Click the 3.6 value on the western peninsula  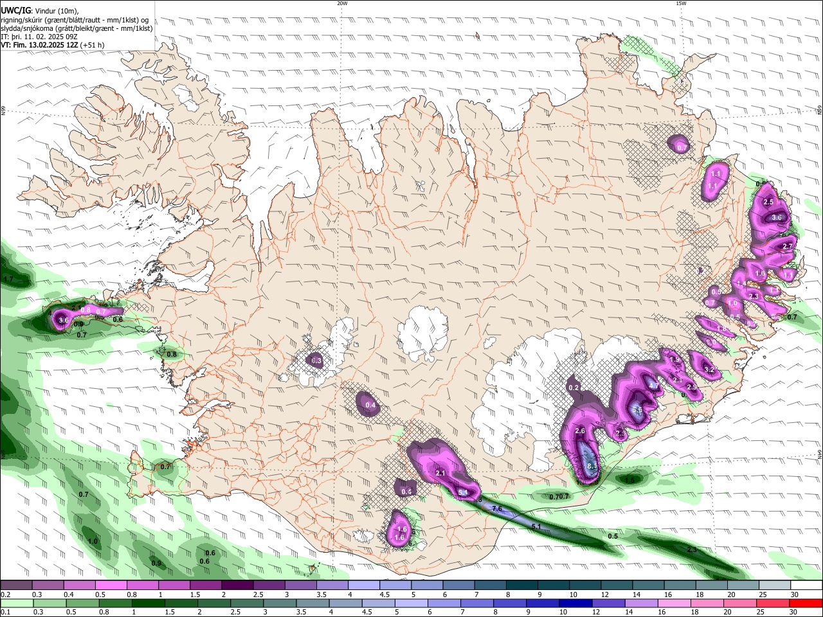pyautogui.click(x=63, y=320)
